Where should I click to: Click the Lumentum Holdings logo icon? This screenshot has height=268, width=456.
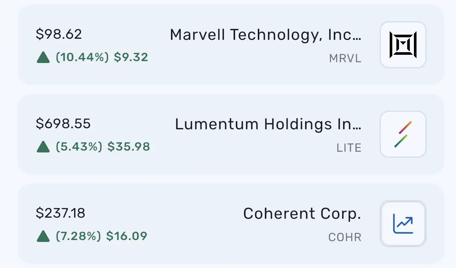403,134
